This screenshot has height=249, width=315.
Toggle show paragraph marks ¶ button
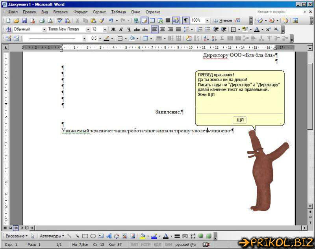pos(185,20)
